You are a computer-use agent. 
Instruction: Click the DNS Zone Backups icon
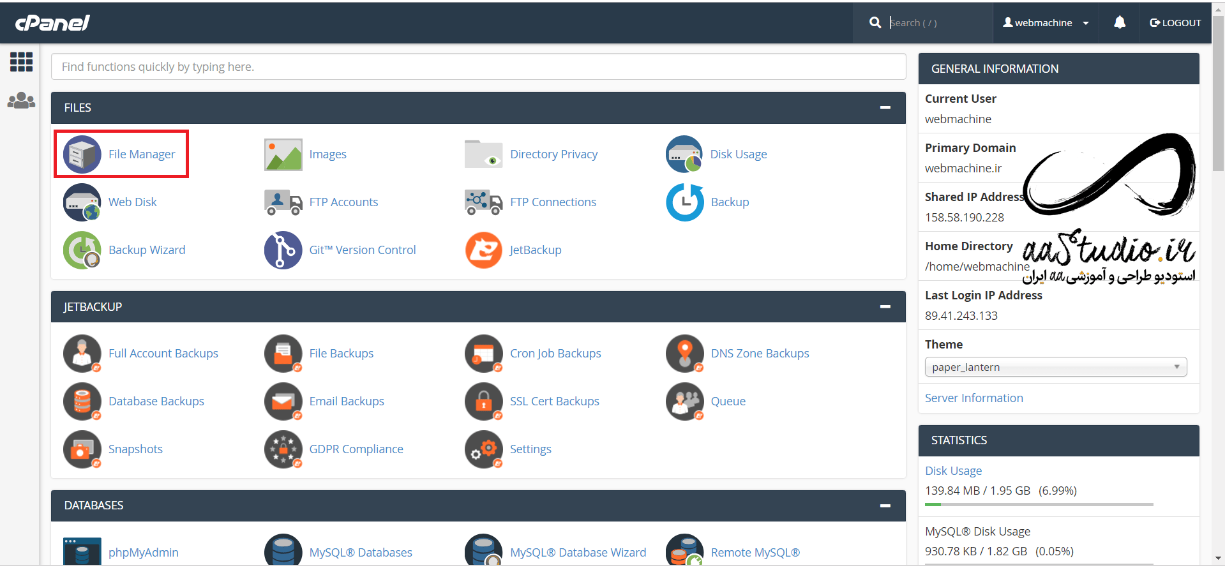click(684, 354)
